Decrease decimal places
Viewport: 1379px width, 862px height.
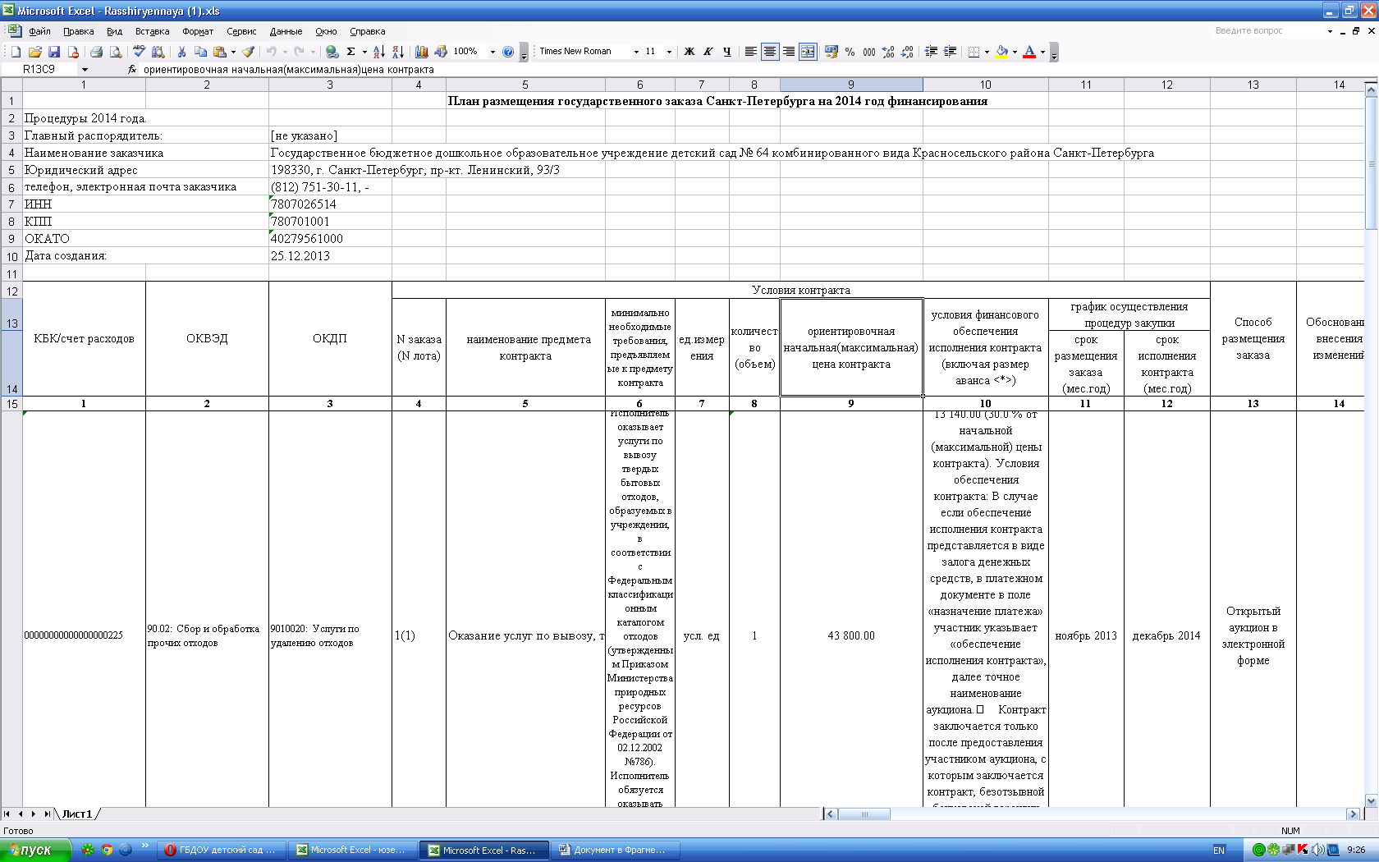pyautogui.click(x=907, y=52)
